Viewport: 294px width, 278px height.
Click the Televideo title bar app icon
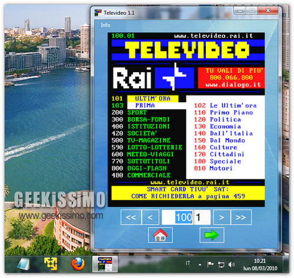tap(98, 13)
